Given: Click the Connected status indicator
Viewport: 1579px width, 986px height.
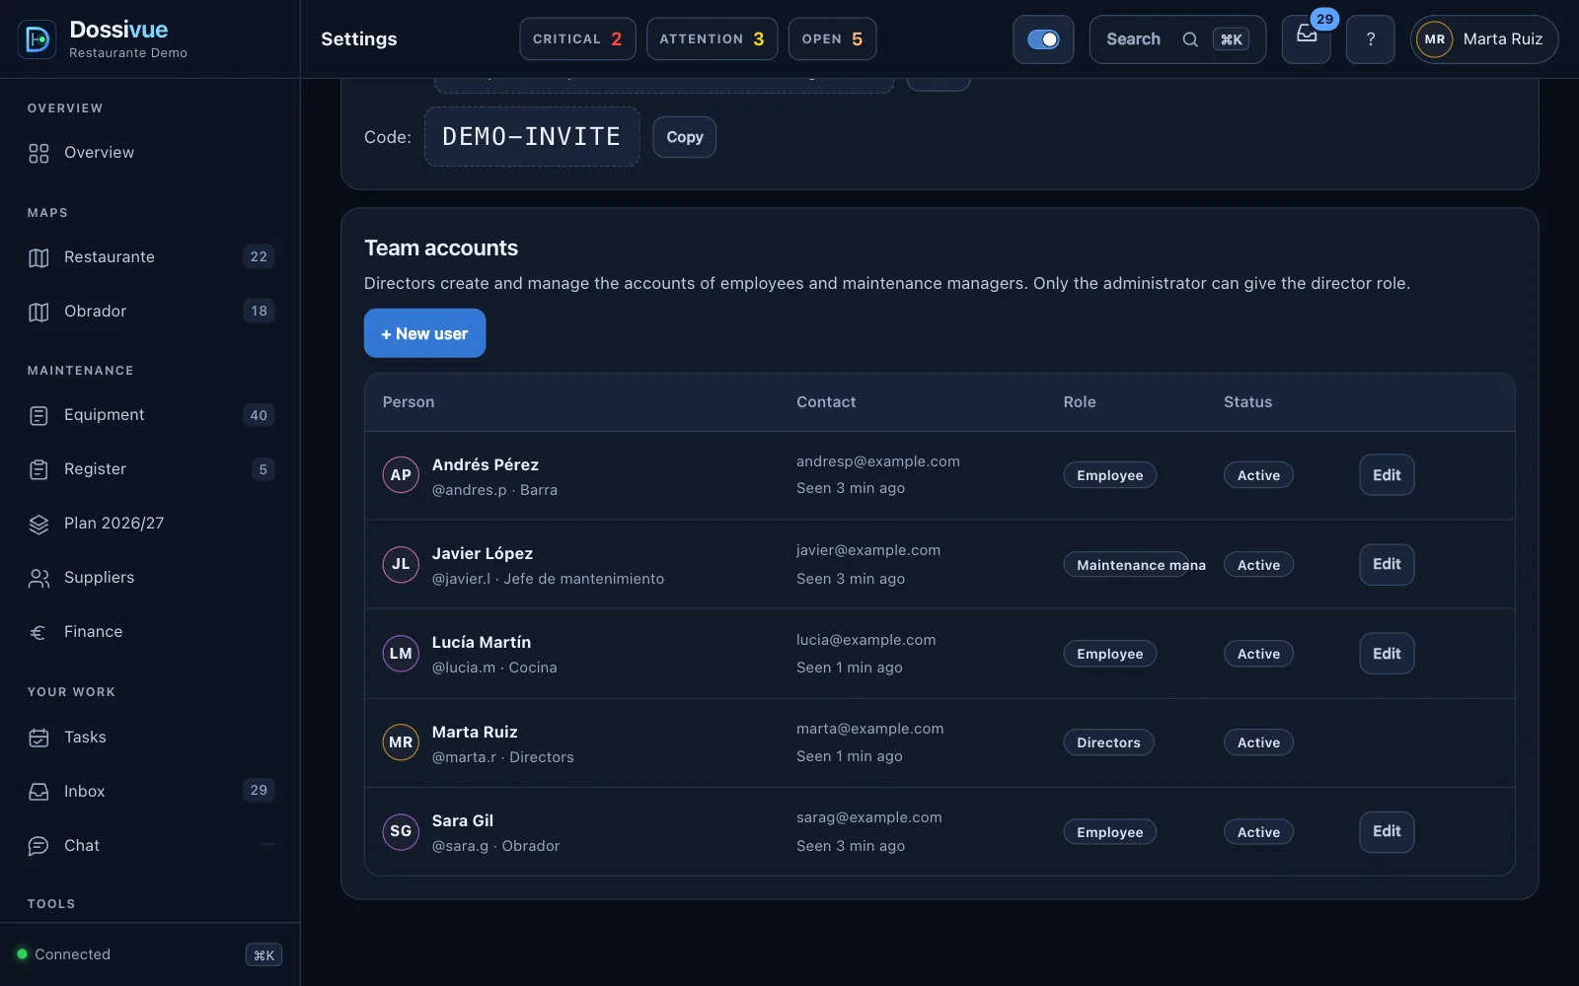Looking at the screenshot, I should [x=63, y=954].
